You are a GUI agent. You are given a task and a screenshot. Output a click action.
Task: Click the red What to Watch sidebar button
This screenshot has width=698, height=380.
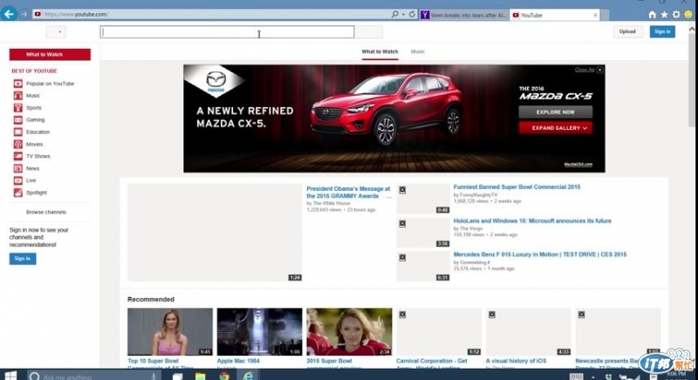click(x=50, y=54)
